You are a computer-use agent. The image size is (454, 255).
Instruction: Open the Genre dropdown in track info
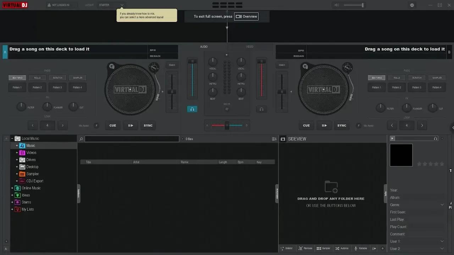tap(442, 205)
